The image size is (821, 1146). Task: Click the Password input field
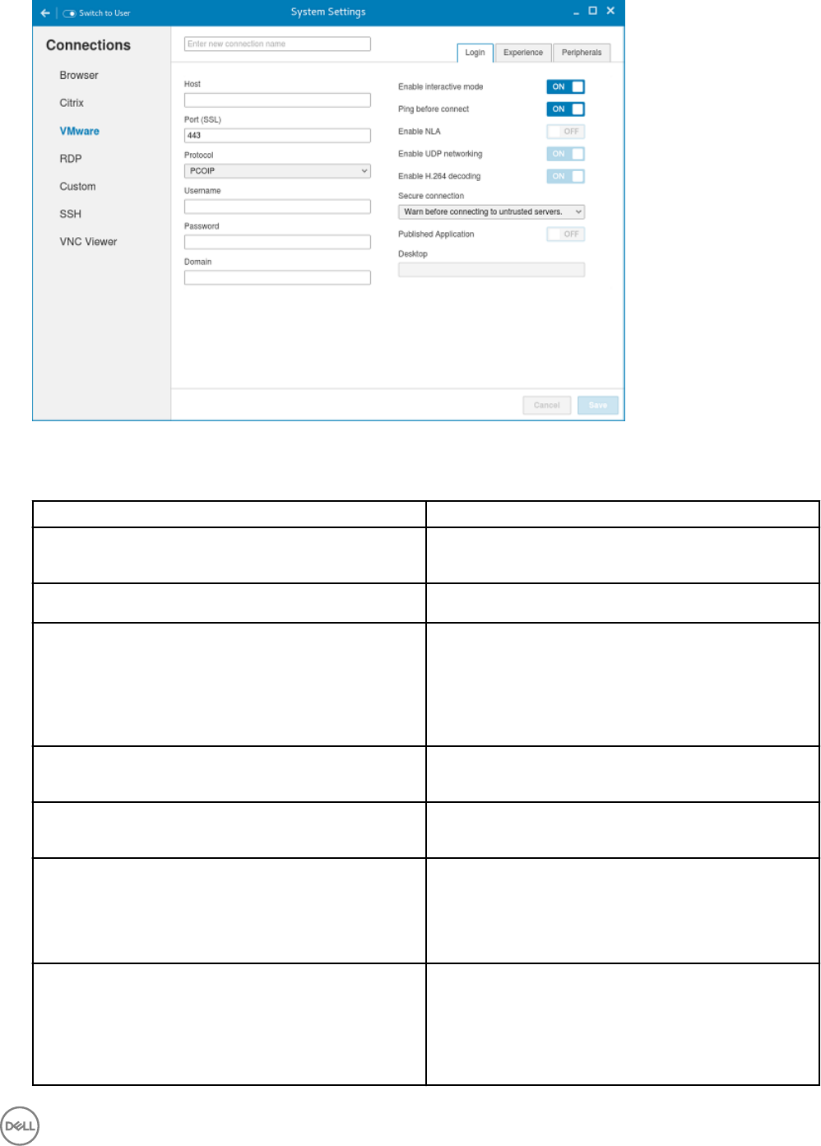[x=277, y=242]
